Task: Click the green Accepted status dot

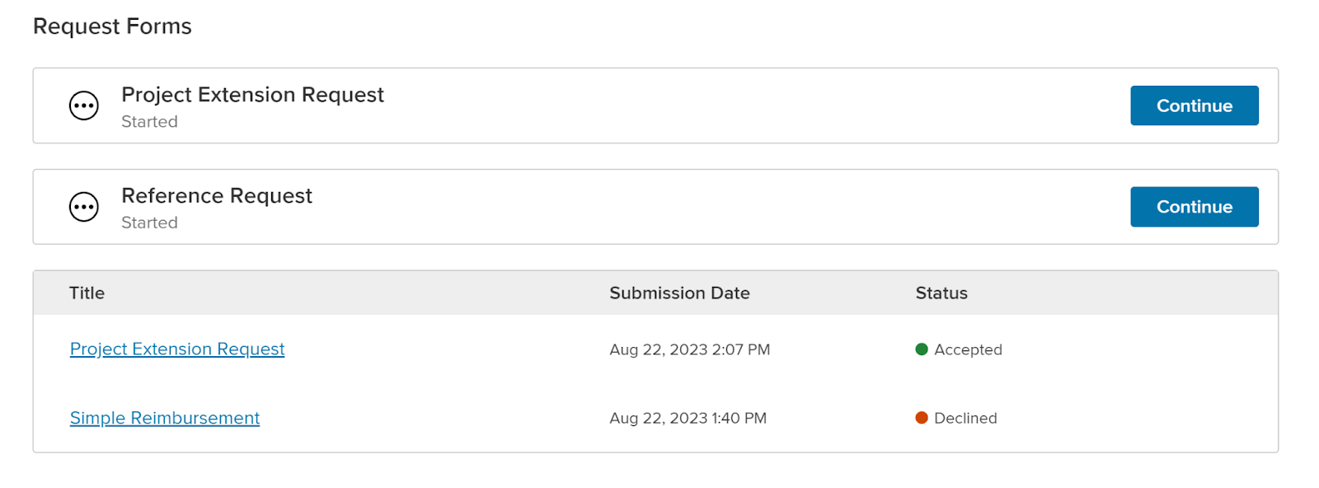Action: [x=922, y=350]
